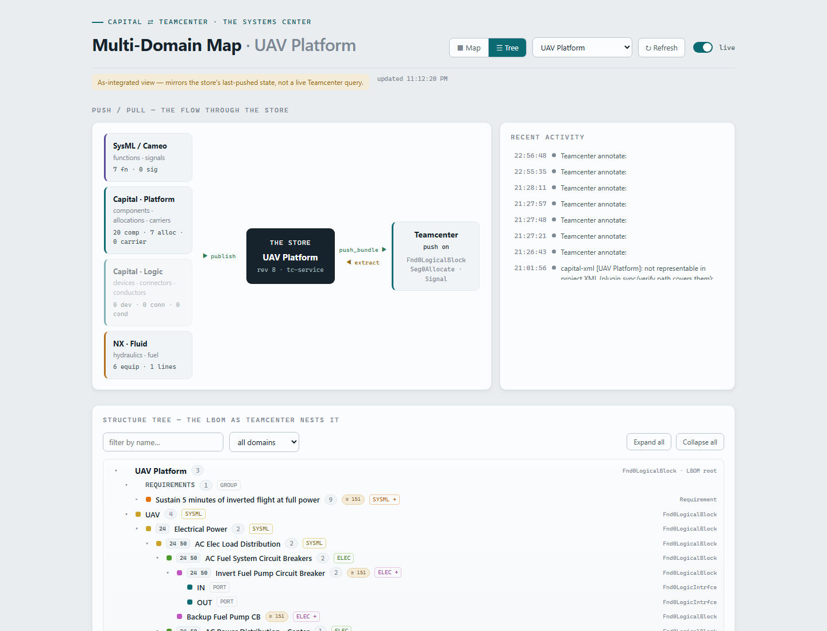Viewport: 827px width, 631px height.
Task: Click the Refresh button
Action: tap(662, 48)
